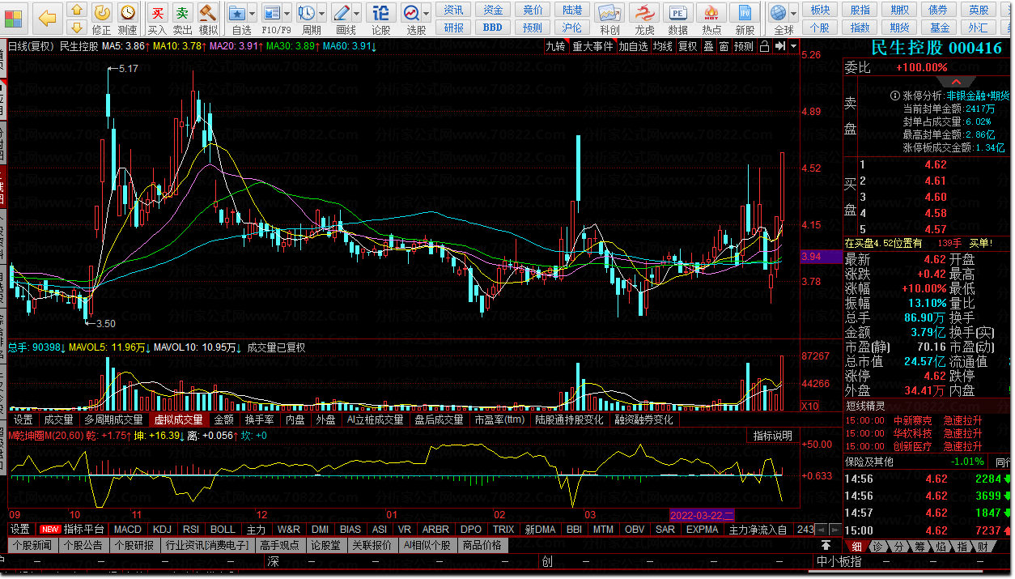Click the down arrow navigation icon

point(76,28)
